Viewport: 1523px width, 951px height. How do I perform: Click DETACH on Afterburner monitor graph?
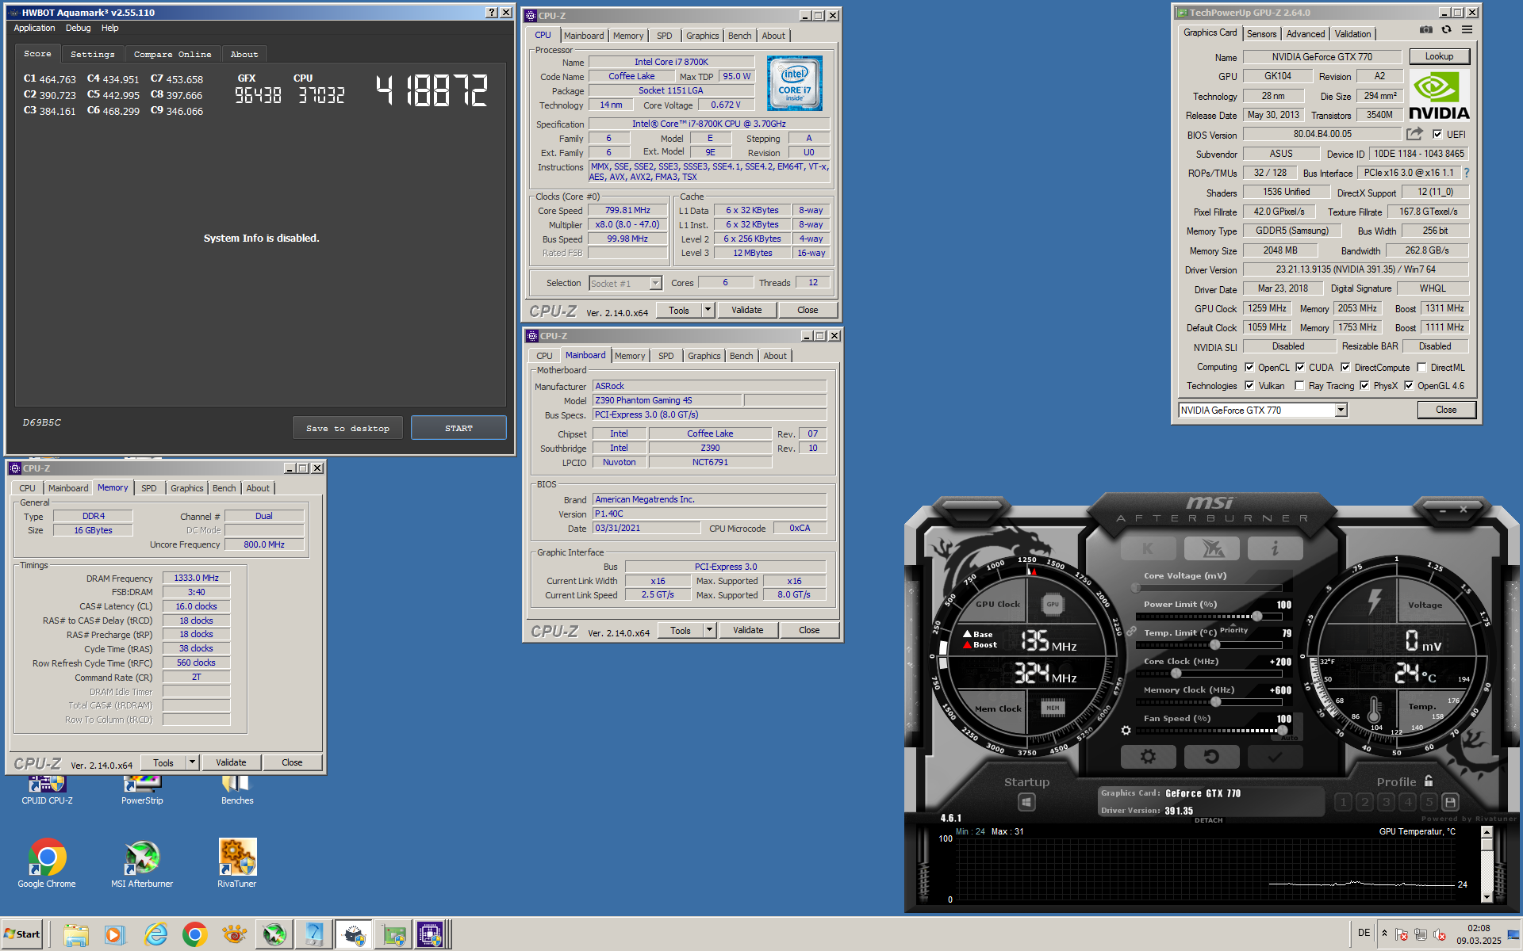[x=1208, y=820]
